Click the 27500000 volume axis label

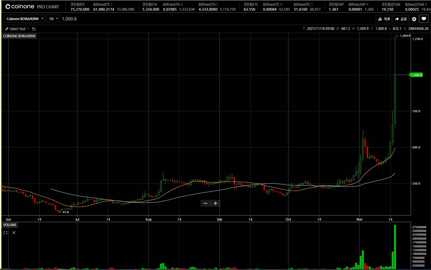[x=419, y=227]
